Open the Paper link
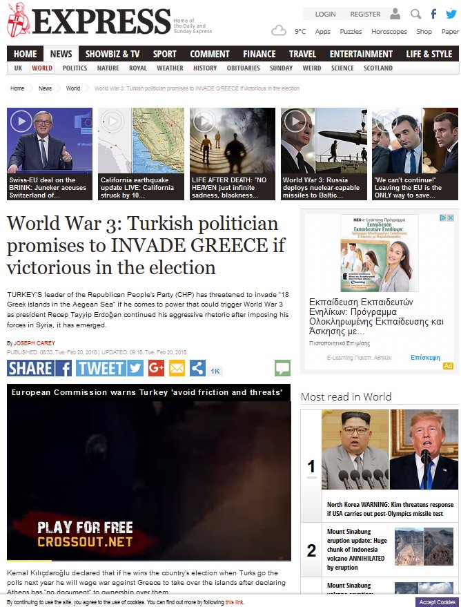The image size is (461, 607). 450,31
